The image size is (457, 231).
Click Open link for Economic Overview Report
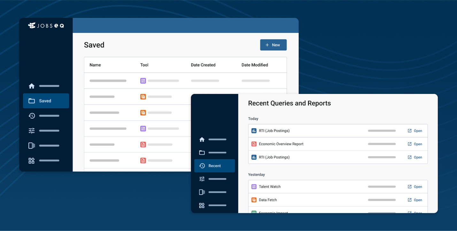(x=415, y=144)
